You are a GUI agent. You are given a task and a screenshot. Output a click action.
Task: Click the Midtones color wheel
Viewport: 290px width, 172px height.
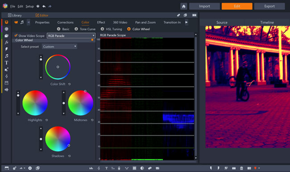[80, 103]
